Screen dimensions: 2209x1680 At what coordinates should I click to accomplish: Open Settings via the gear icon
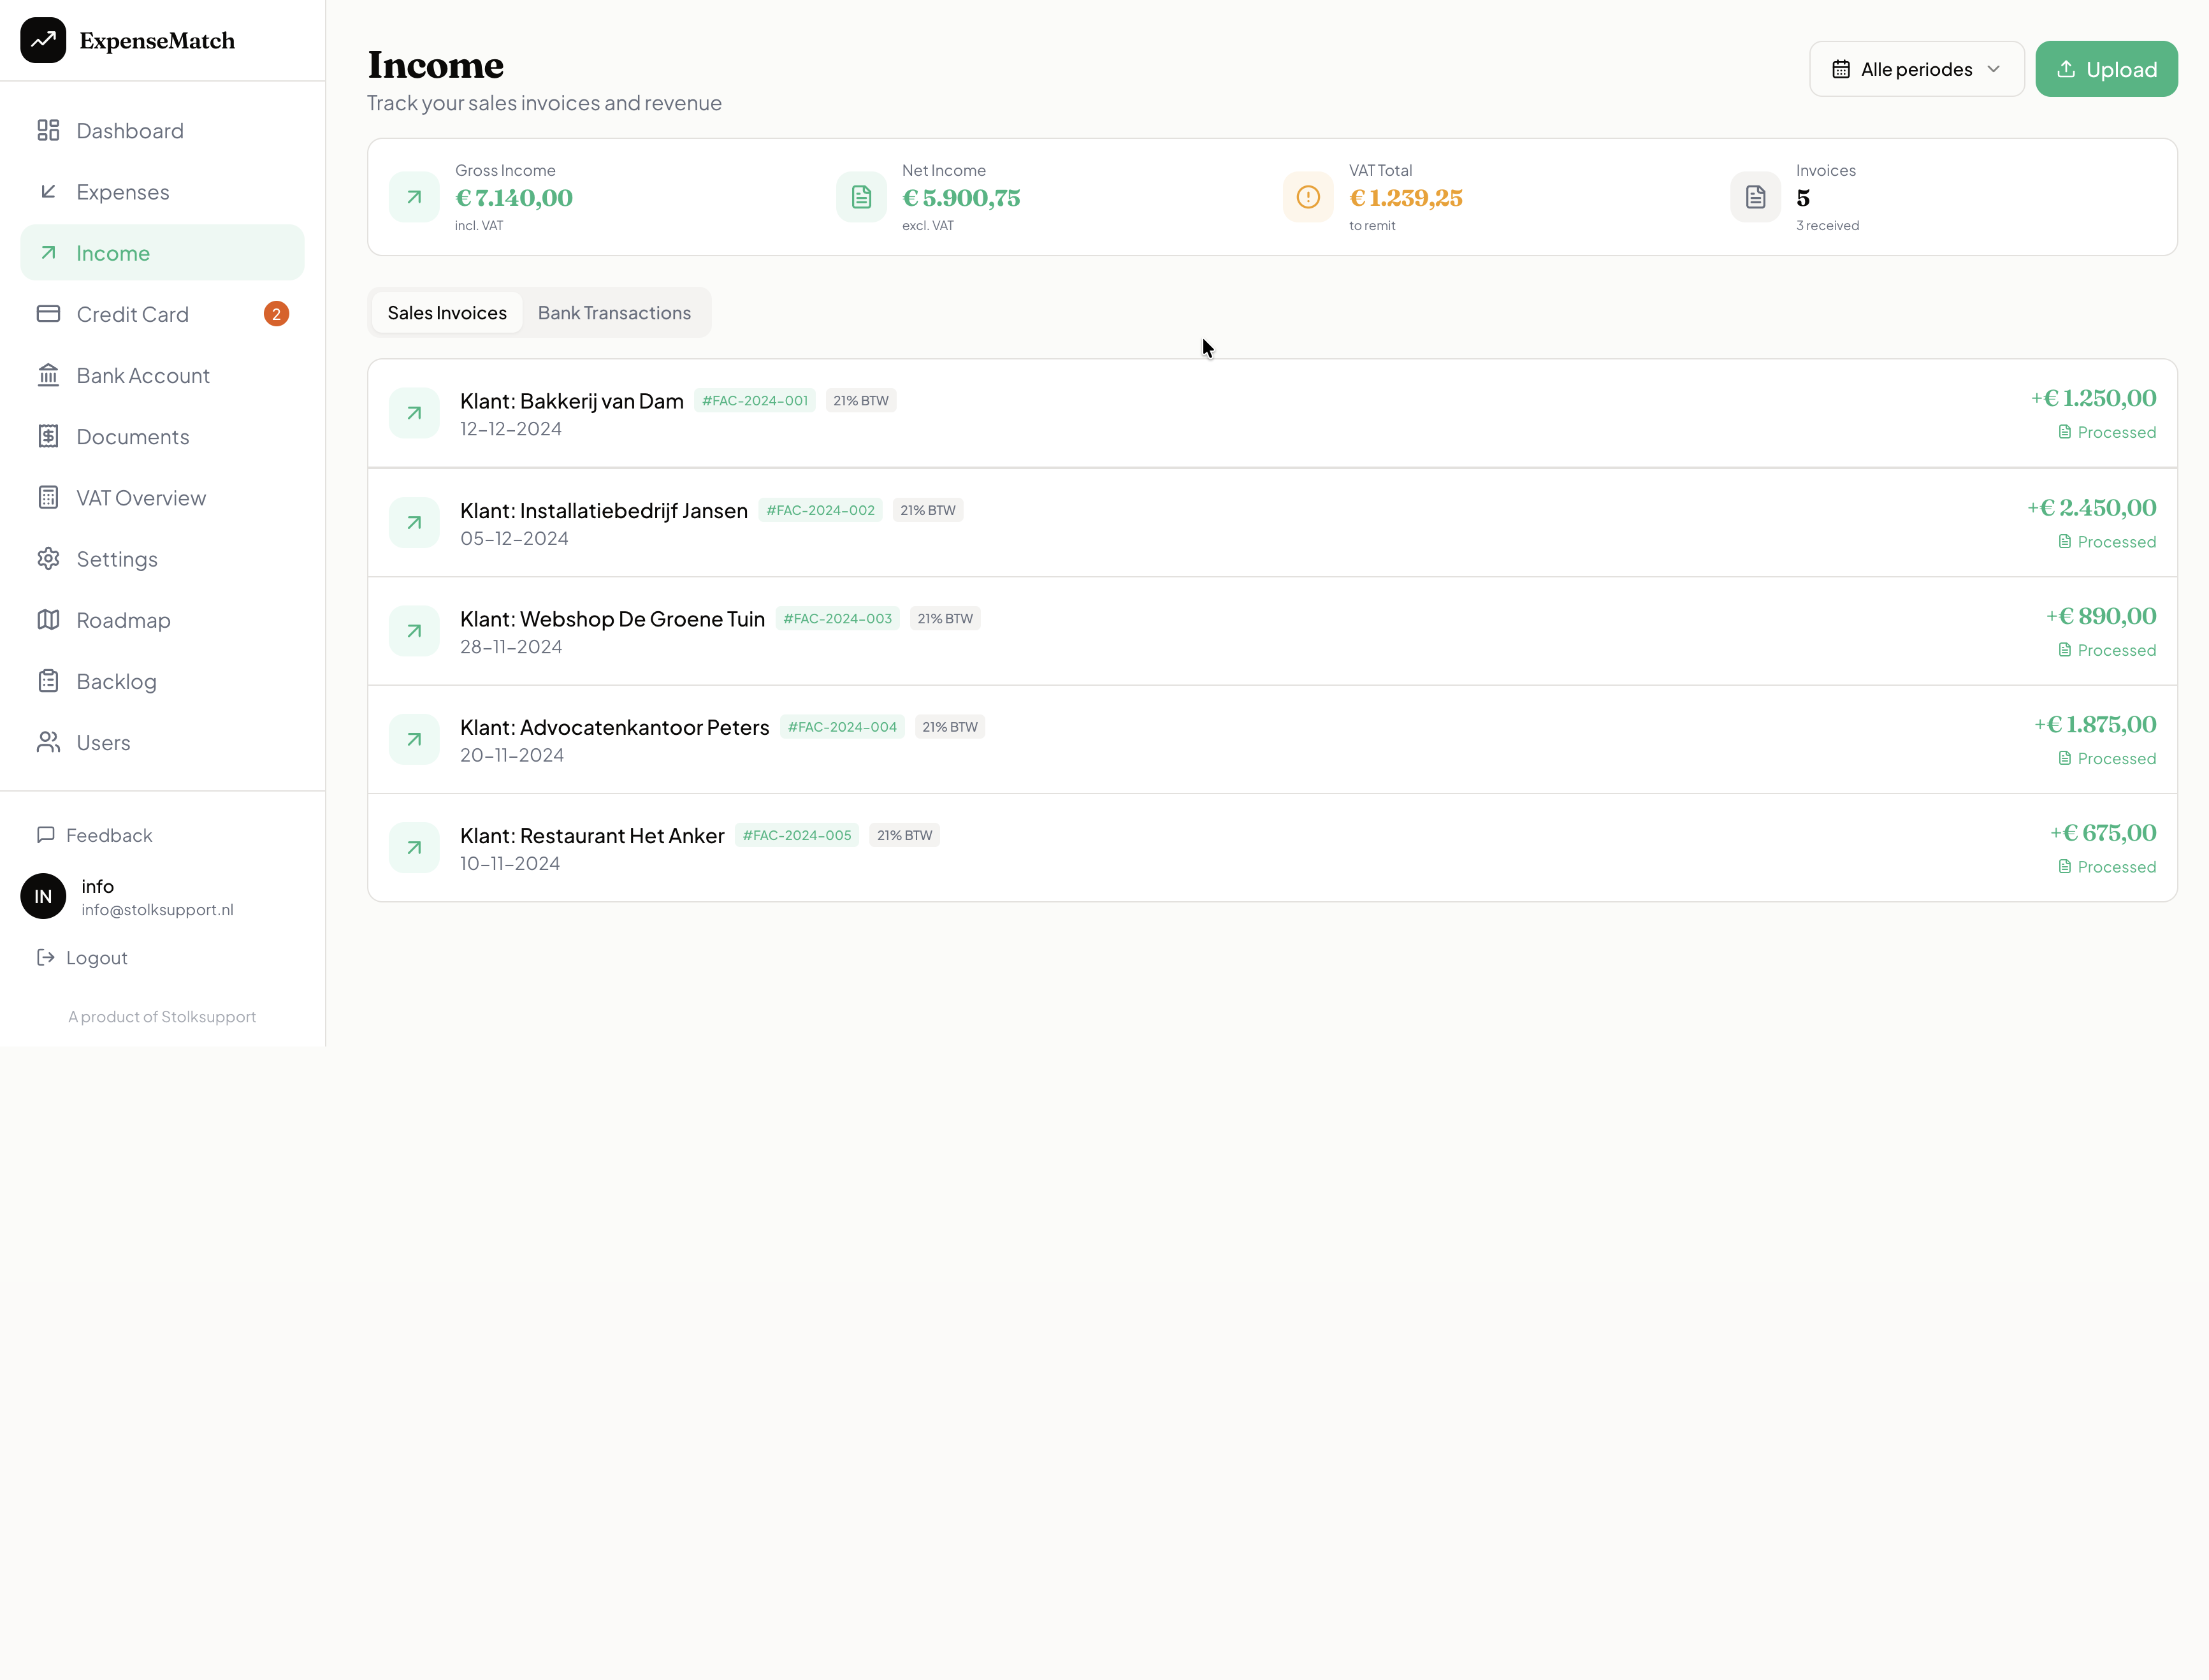pos(49,558)
